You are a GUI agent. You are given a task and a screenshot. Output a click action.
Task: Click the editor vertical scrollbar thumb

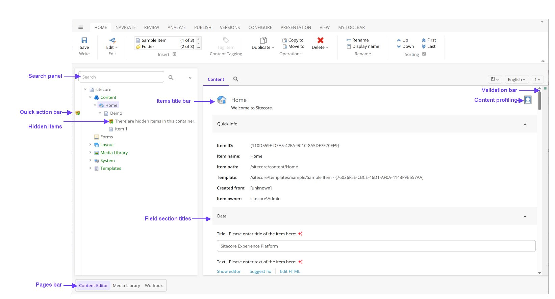[539, 100]
